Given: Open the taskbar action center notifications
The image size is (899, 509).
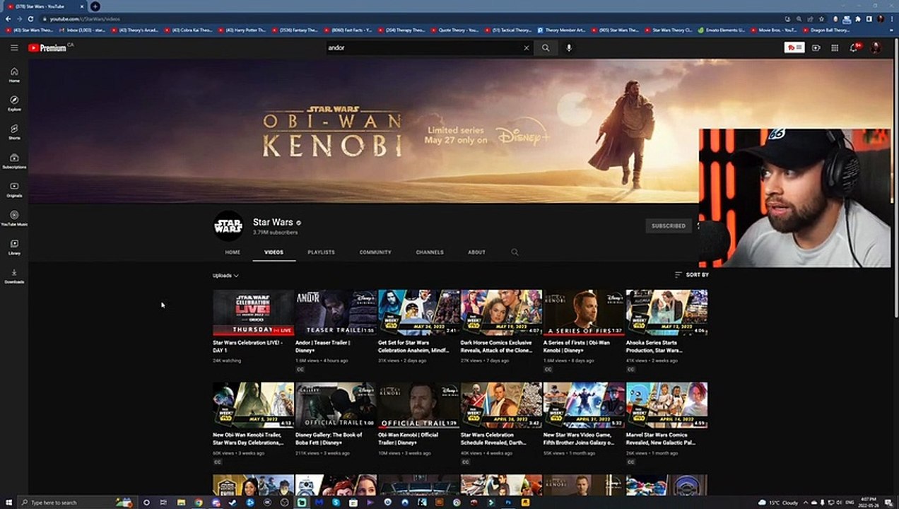Looking at the screenshot, I should point(888,502).
